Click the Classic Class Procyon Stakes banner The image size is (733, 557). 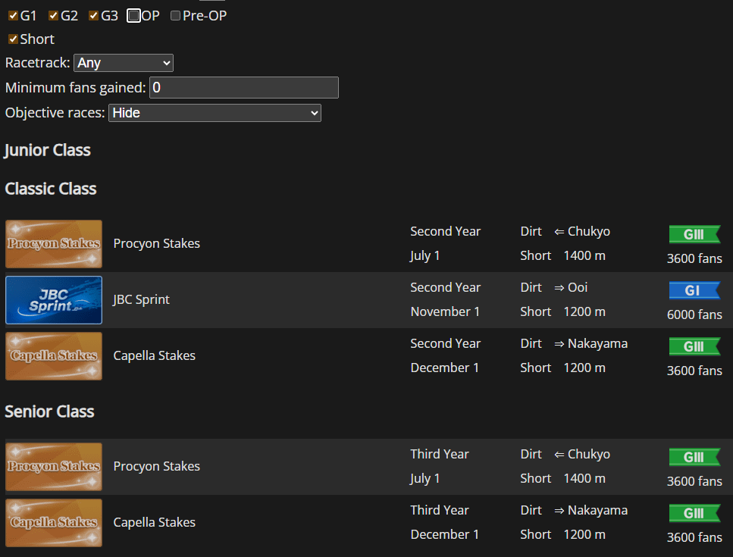click(x=54, y=244)
